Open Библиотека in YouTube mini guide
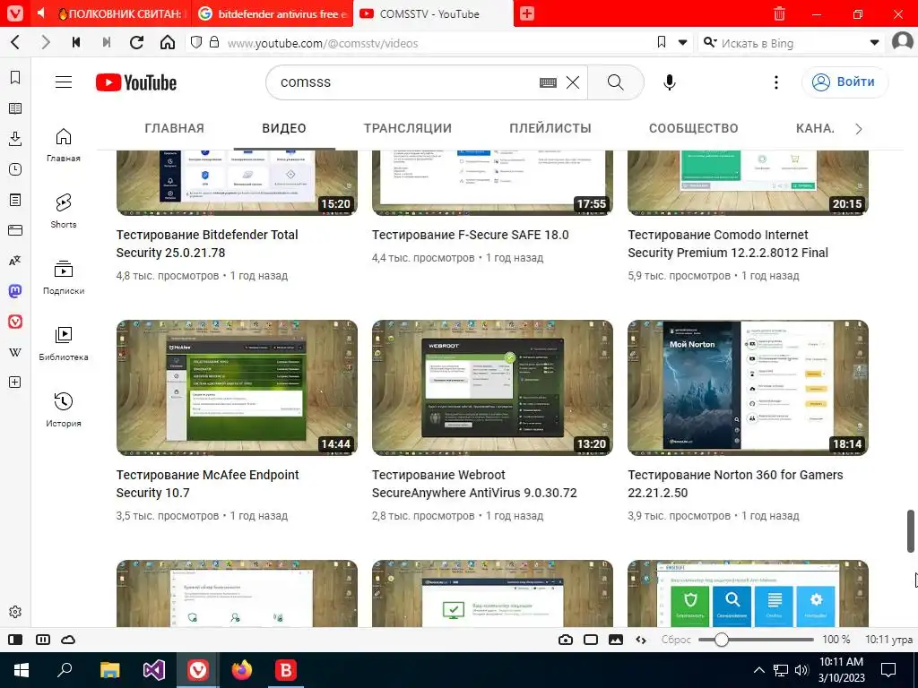 [x=64, y=343]
